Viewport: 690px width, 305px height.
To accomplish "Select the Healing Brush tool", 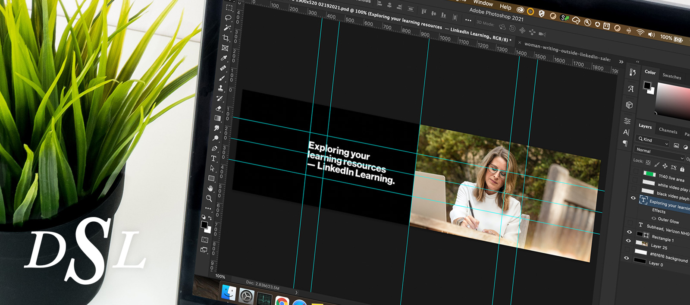I will [x=223, y=68].
